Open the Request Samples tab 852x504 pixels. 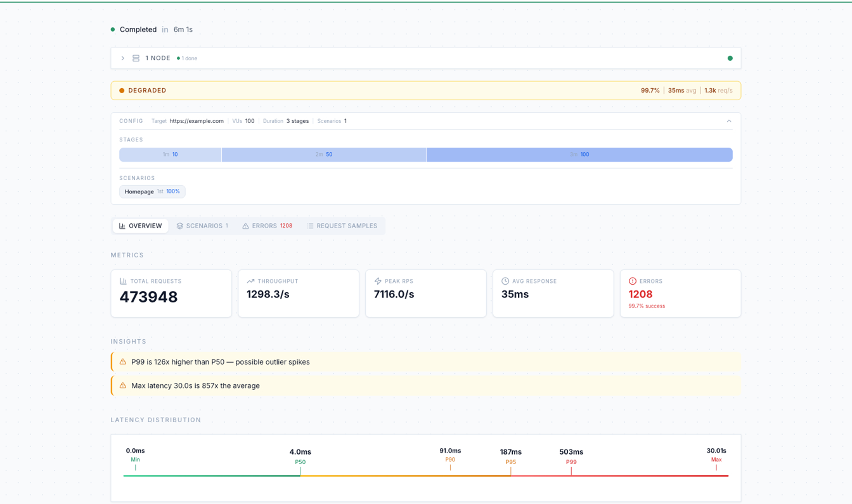tap(342, 226)
